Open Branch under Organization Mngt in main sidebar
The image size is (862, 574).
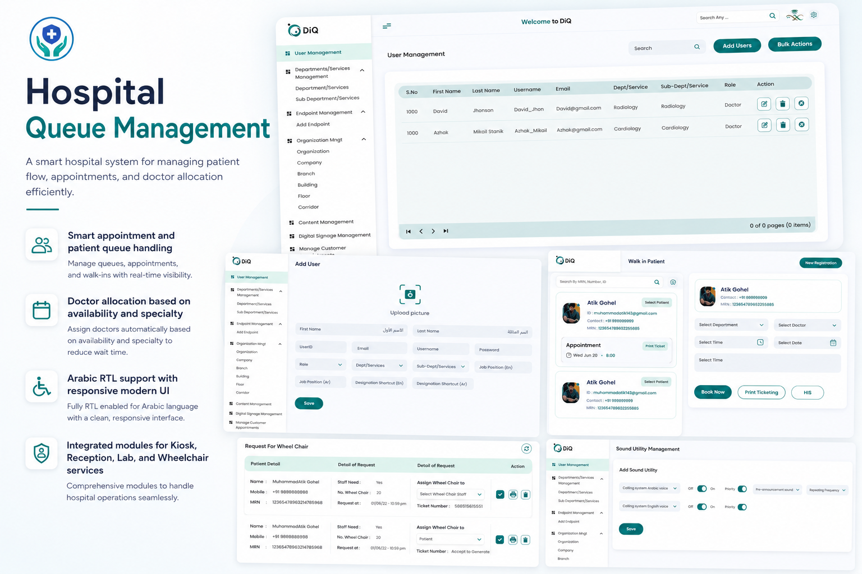coord(306,174)
